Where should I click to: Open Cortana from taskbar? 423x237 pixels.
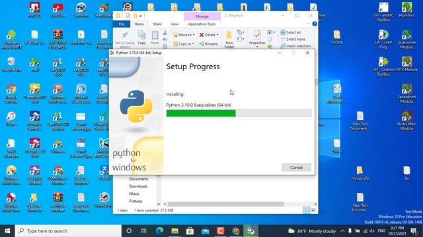point(129,231)
